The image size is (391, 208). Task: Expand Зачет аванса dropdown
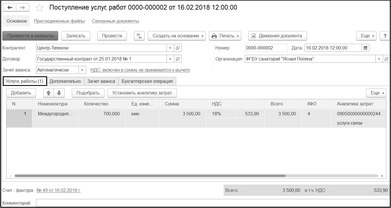coord(82,70)
